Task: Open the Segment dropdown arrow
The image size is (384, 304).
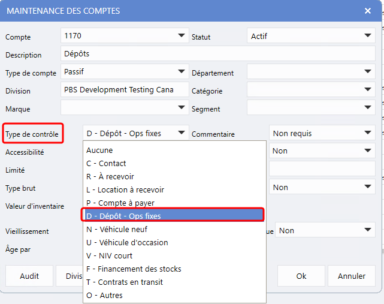Action: [367, 107]
